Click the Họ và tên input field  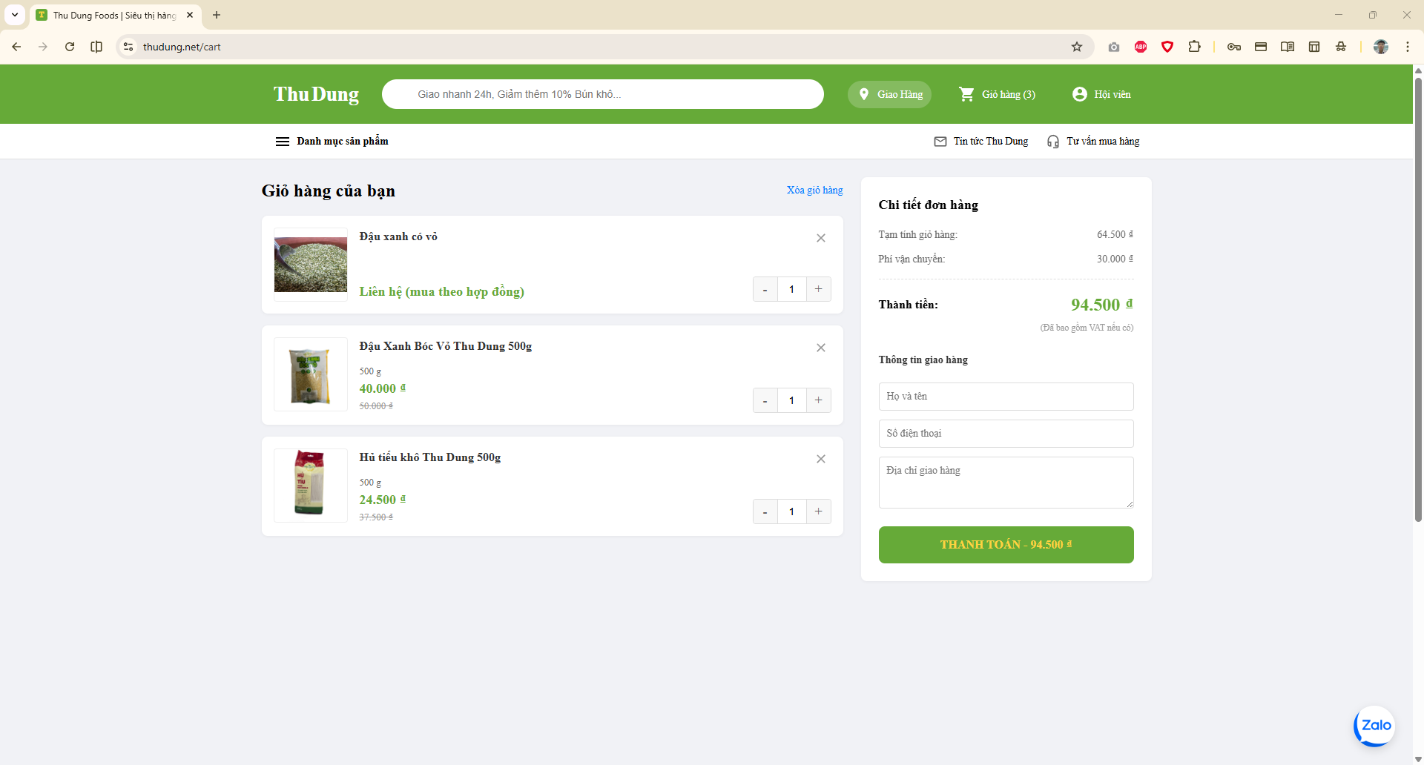(1006, 397)
